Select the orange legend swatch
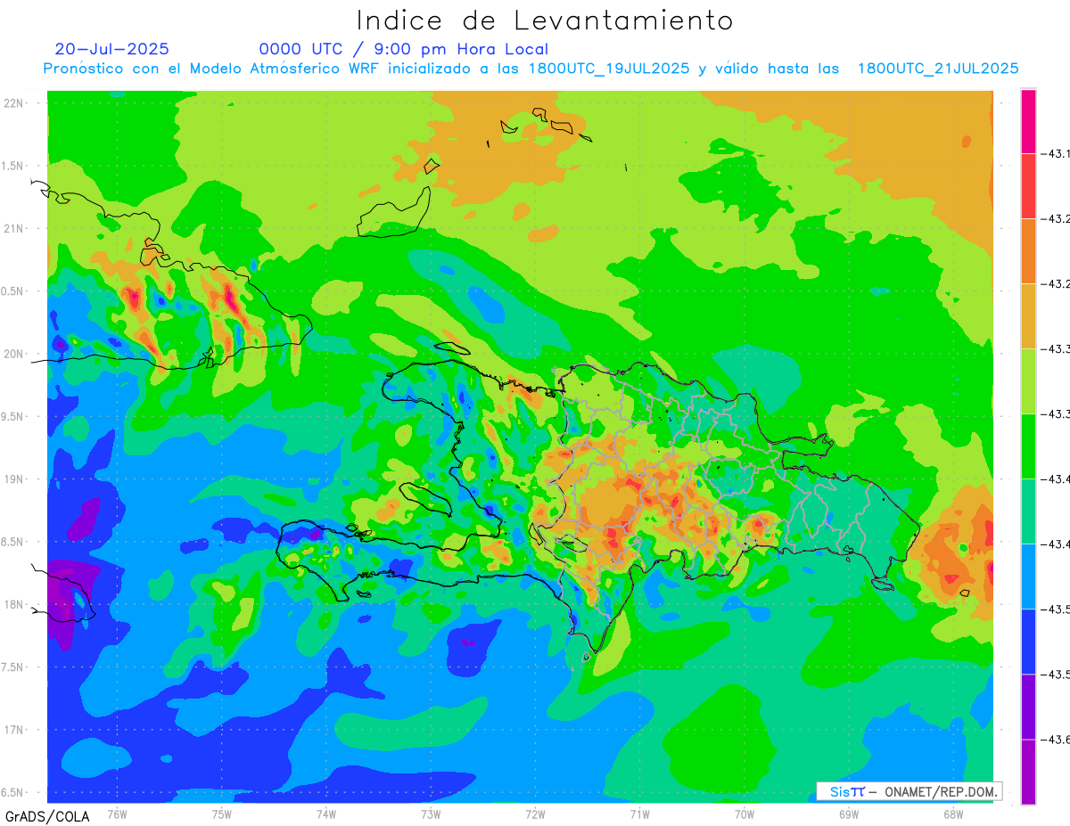 pos(1028,251)
